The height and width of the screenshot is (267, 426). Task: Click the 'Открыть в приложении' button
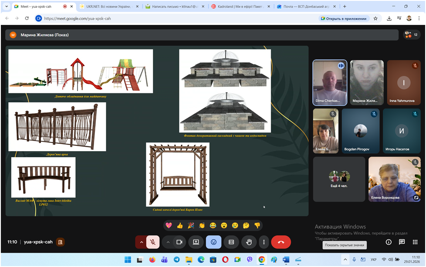344,18
